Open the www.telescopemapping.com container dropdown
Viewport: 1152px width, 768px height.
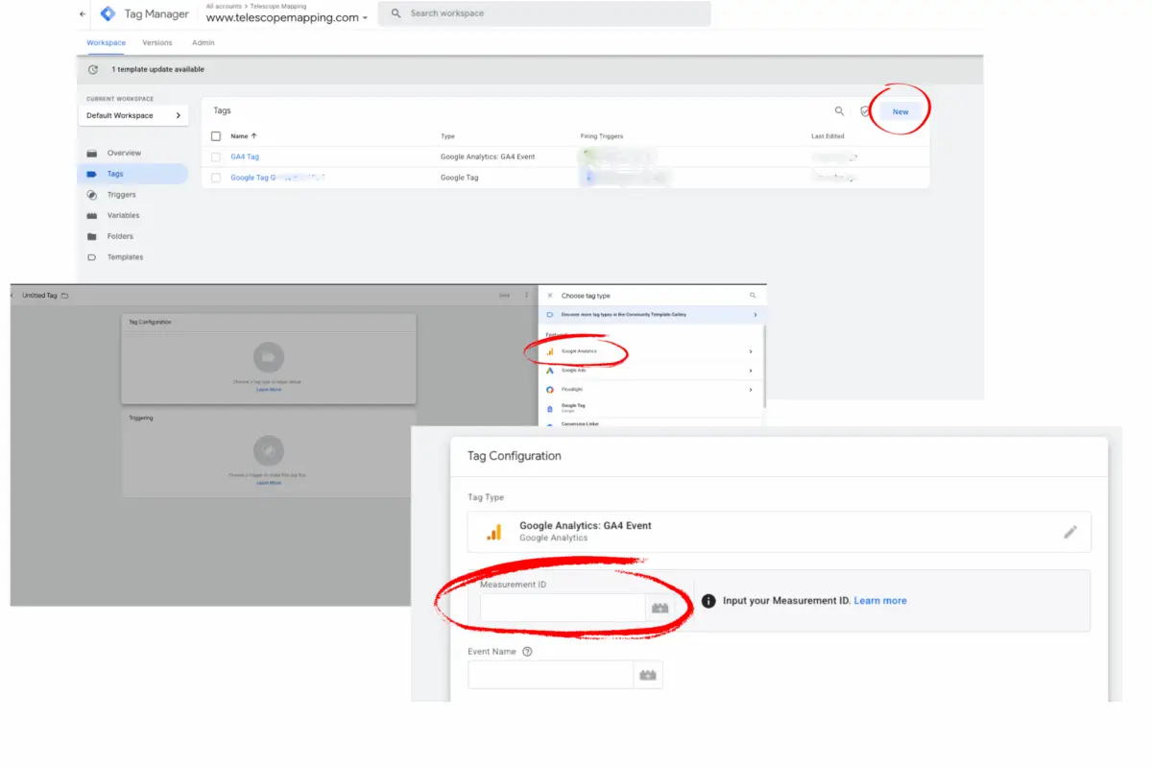[287, 17]
